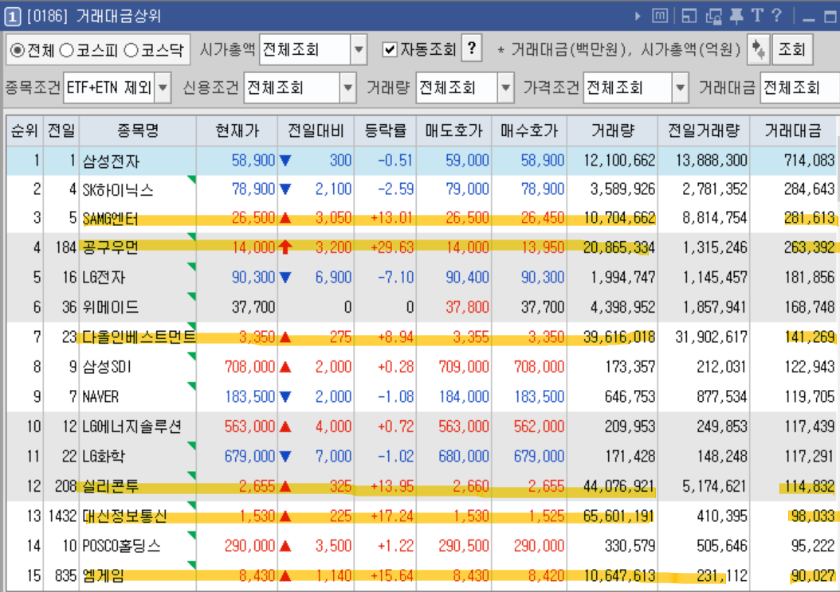Image resolution: width=840 pixels, height=592 pixels.
Task: Select the 위메이드 stock name
Action: [x=110, y=307]
